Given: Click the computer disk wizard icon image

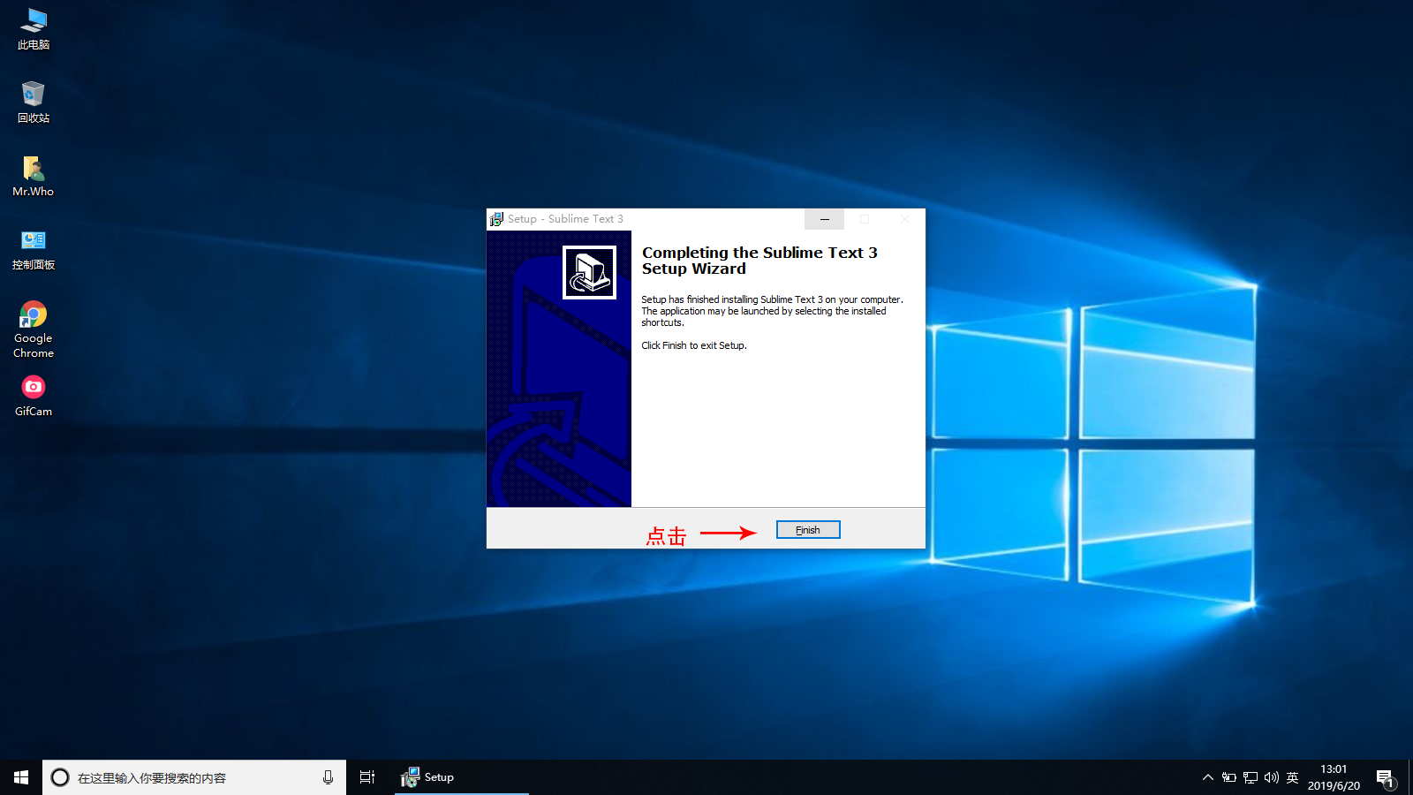Looking at the screenshot, I should click(x=589, y=272).
